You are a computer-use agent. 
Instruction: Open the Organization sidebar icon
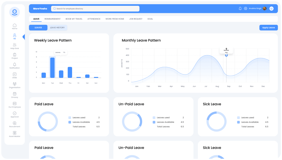click(14, 84)
